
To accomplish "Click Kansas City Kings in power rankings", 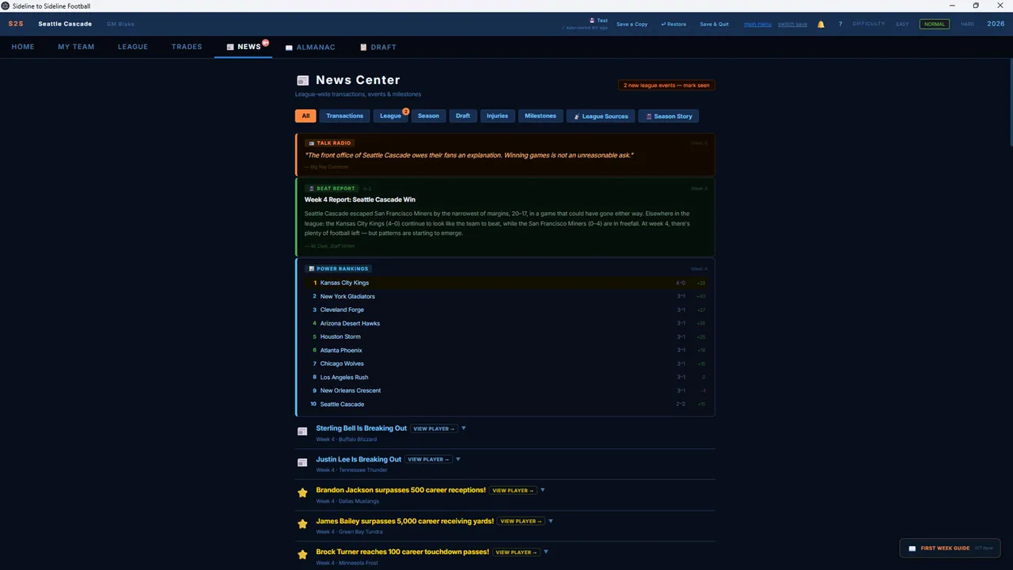I will [344, 283].
